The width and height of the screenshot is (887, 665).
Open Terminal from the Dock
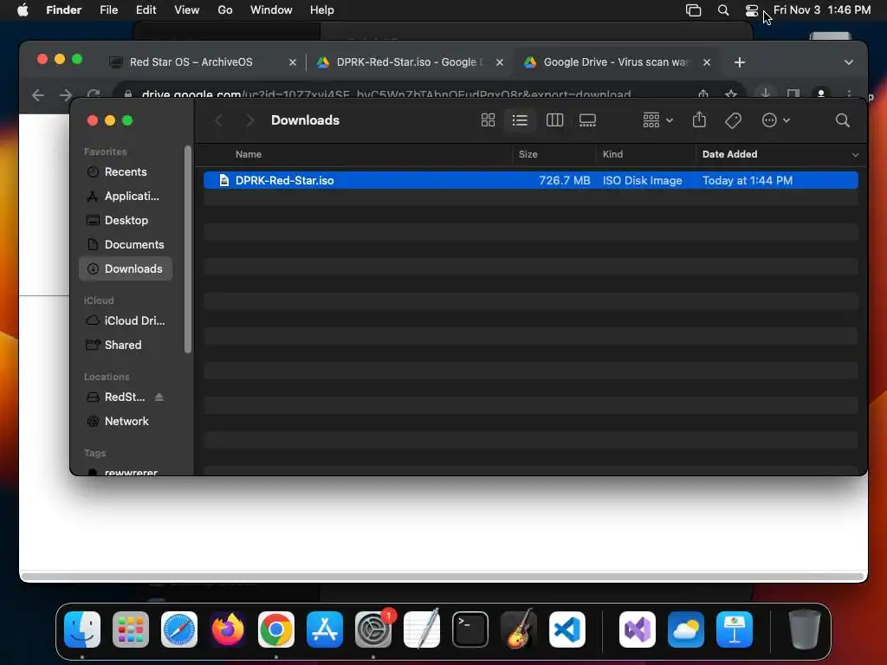pyautogui.click(x=470, y=629)
